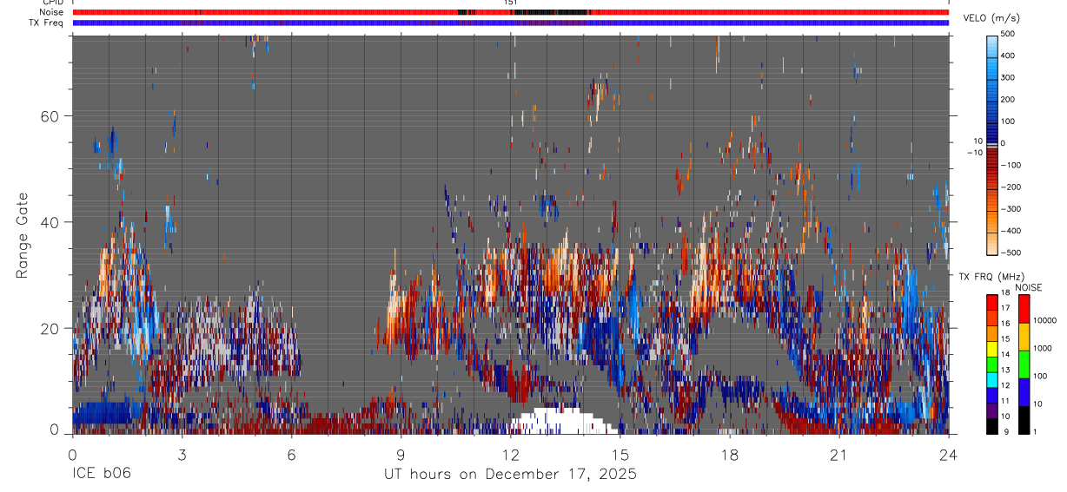The height and width of the screenshot is (492, 1067).
Task: Click the blue TX Freq strip above the plot
Action: coord(510,23)
